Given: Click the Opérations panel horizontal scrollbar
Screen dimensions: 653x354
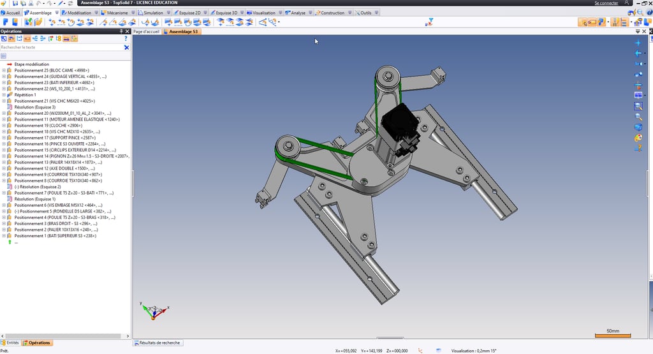Looking at the screenshot, I should tap(65, 336).
